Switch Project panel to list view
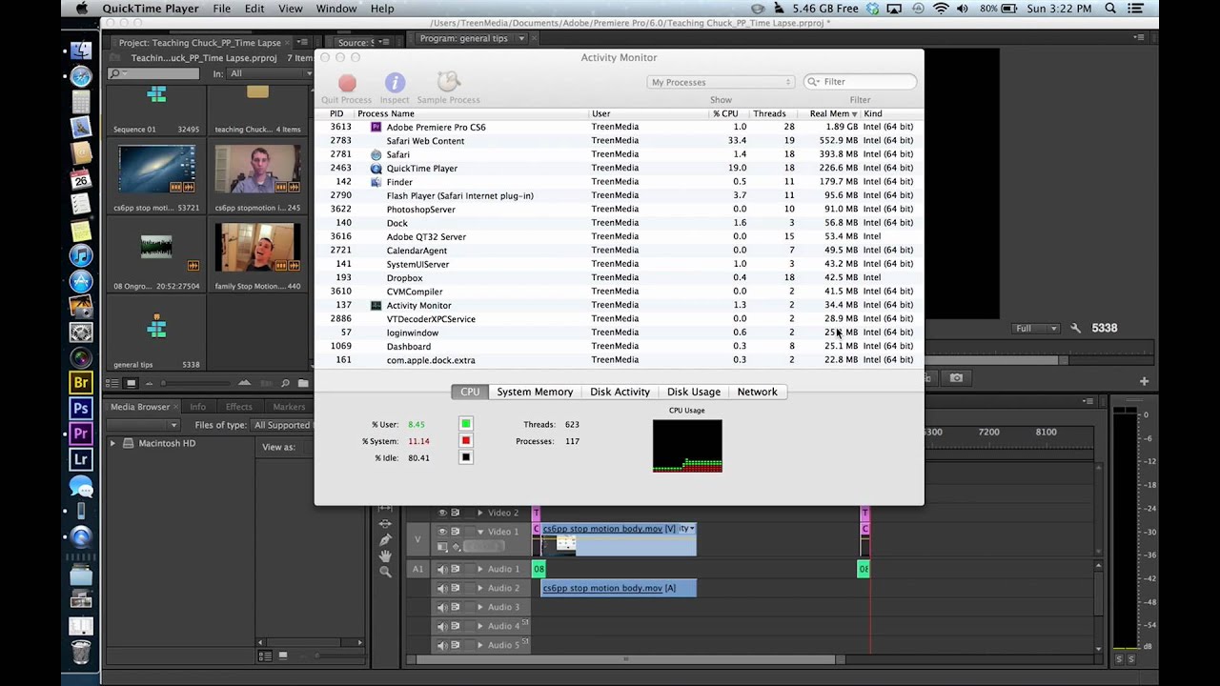Viewport: 1220px width, 686px height. [112, 383]
